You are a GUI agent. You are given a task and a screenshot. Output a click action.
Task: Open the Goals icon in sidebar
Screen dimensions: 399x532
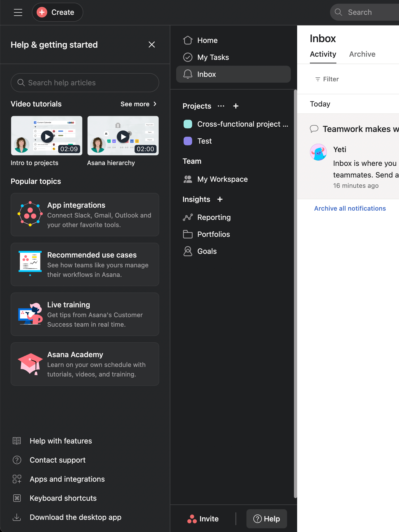coord(188,251)
